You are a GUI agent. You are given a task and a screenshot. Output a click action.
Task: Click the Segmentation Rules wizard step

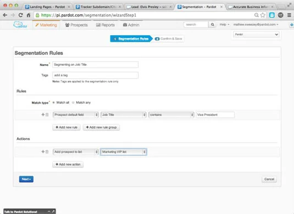pyautogui.click(x=131, y=39)
